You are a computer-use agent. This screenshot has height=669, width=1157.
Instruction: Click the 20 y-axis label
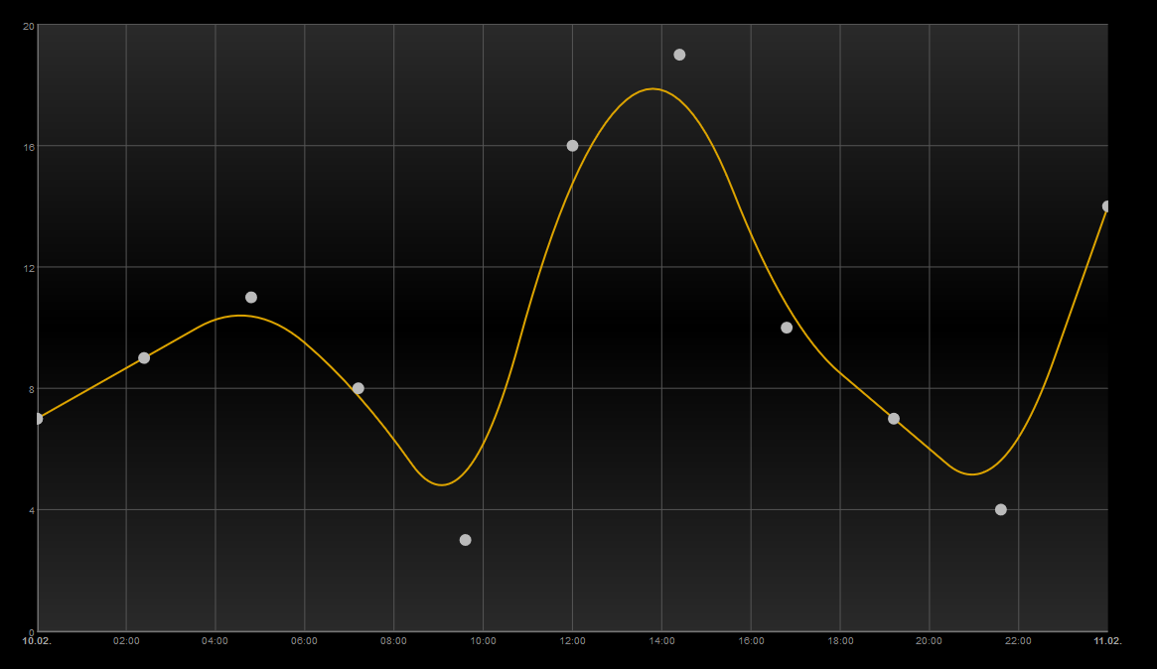[29, 26]
